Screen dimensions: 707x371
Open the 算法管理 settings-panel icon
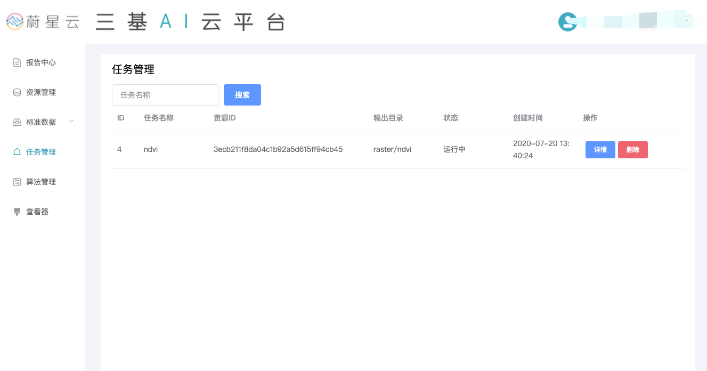pyautogui.click(x=17, y=182)
